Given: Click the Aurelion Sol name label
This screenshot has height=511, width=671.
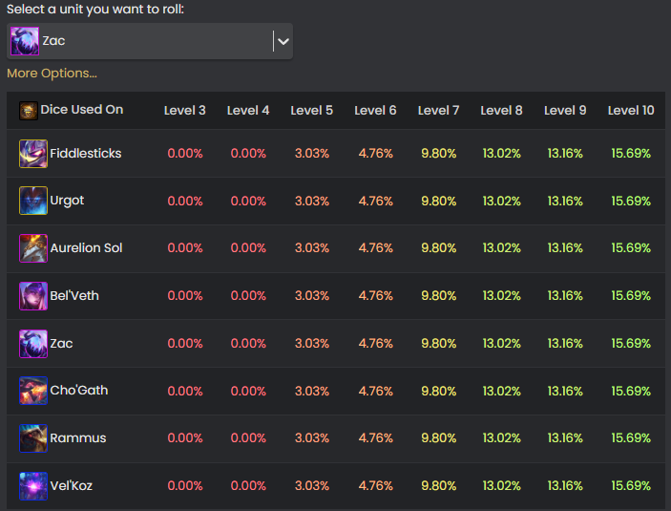Looking at the screenshot, I should pos(87,248).
